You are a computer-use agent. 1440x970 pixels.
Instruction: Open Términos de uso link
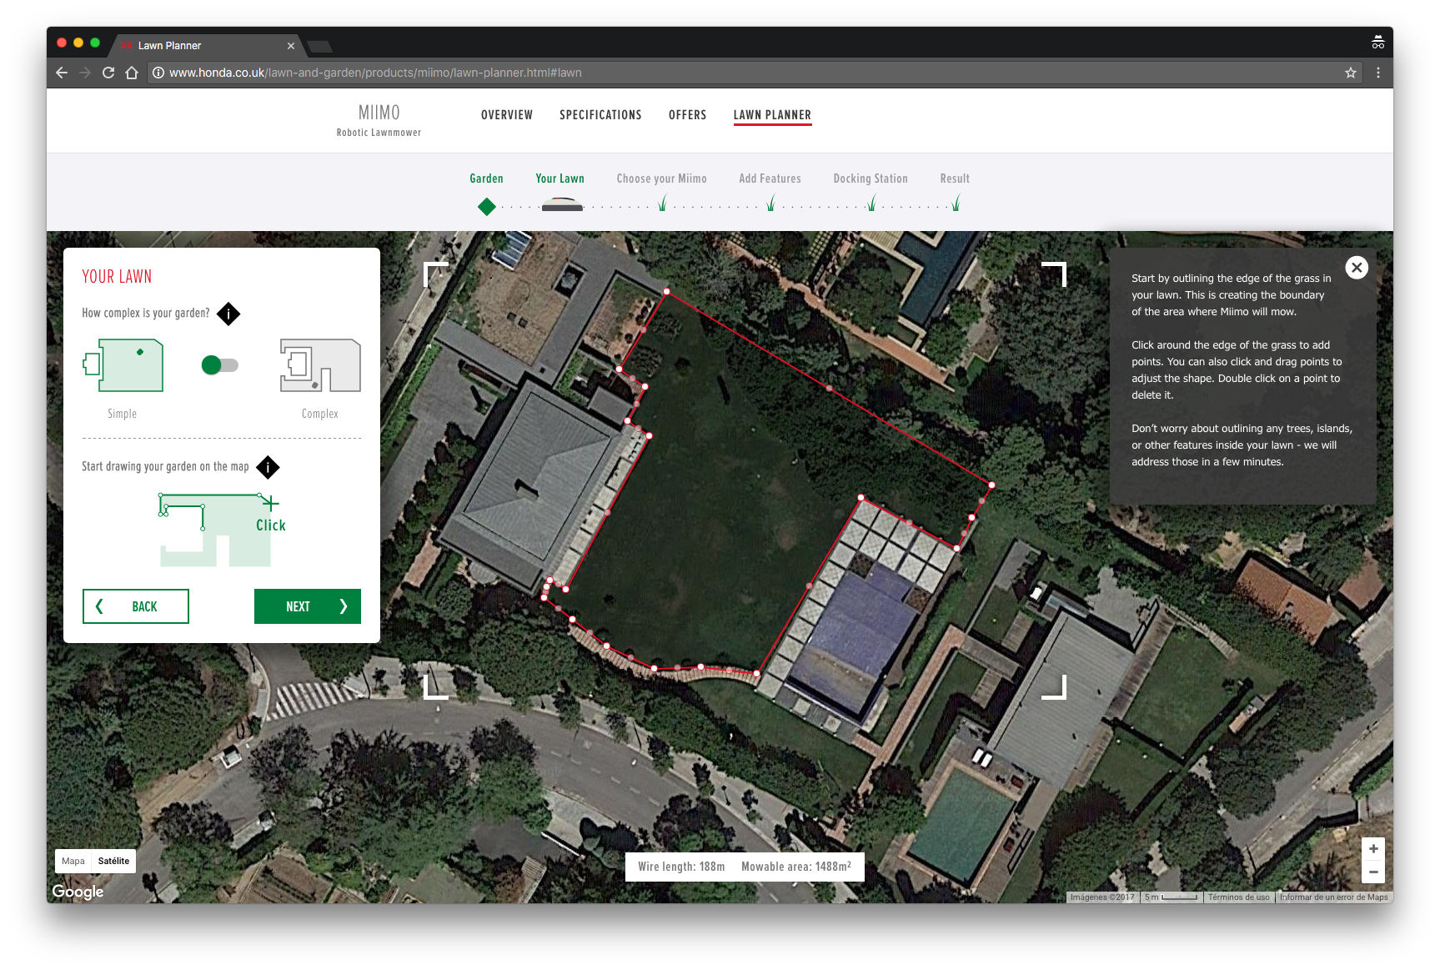[1239, 897]
